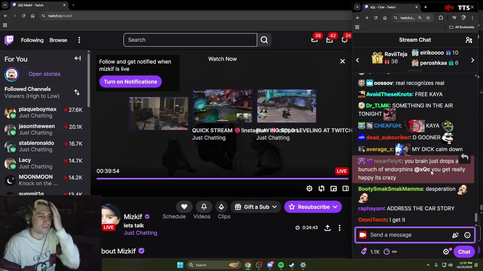
Task: Toggle the notification bell for Mizkif
Action: [204, 207]
